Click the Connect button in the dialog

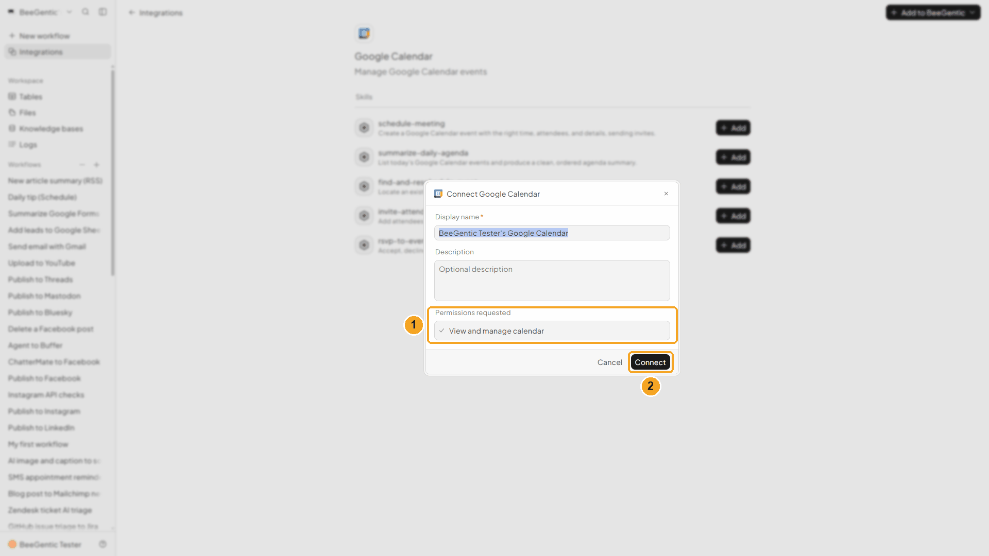[x=650, y=362]
